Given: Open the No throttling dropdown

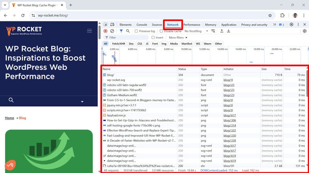Looking at the screenshot, I should (x=196, y=31).
